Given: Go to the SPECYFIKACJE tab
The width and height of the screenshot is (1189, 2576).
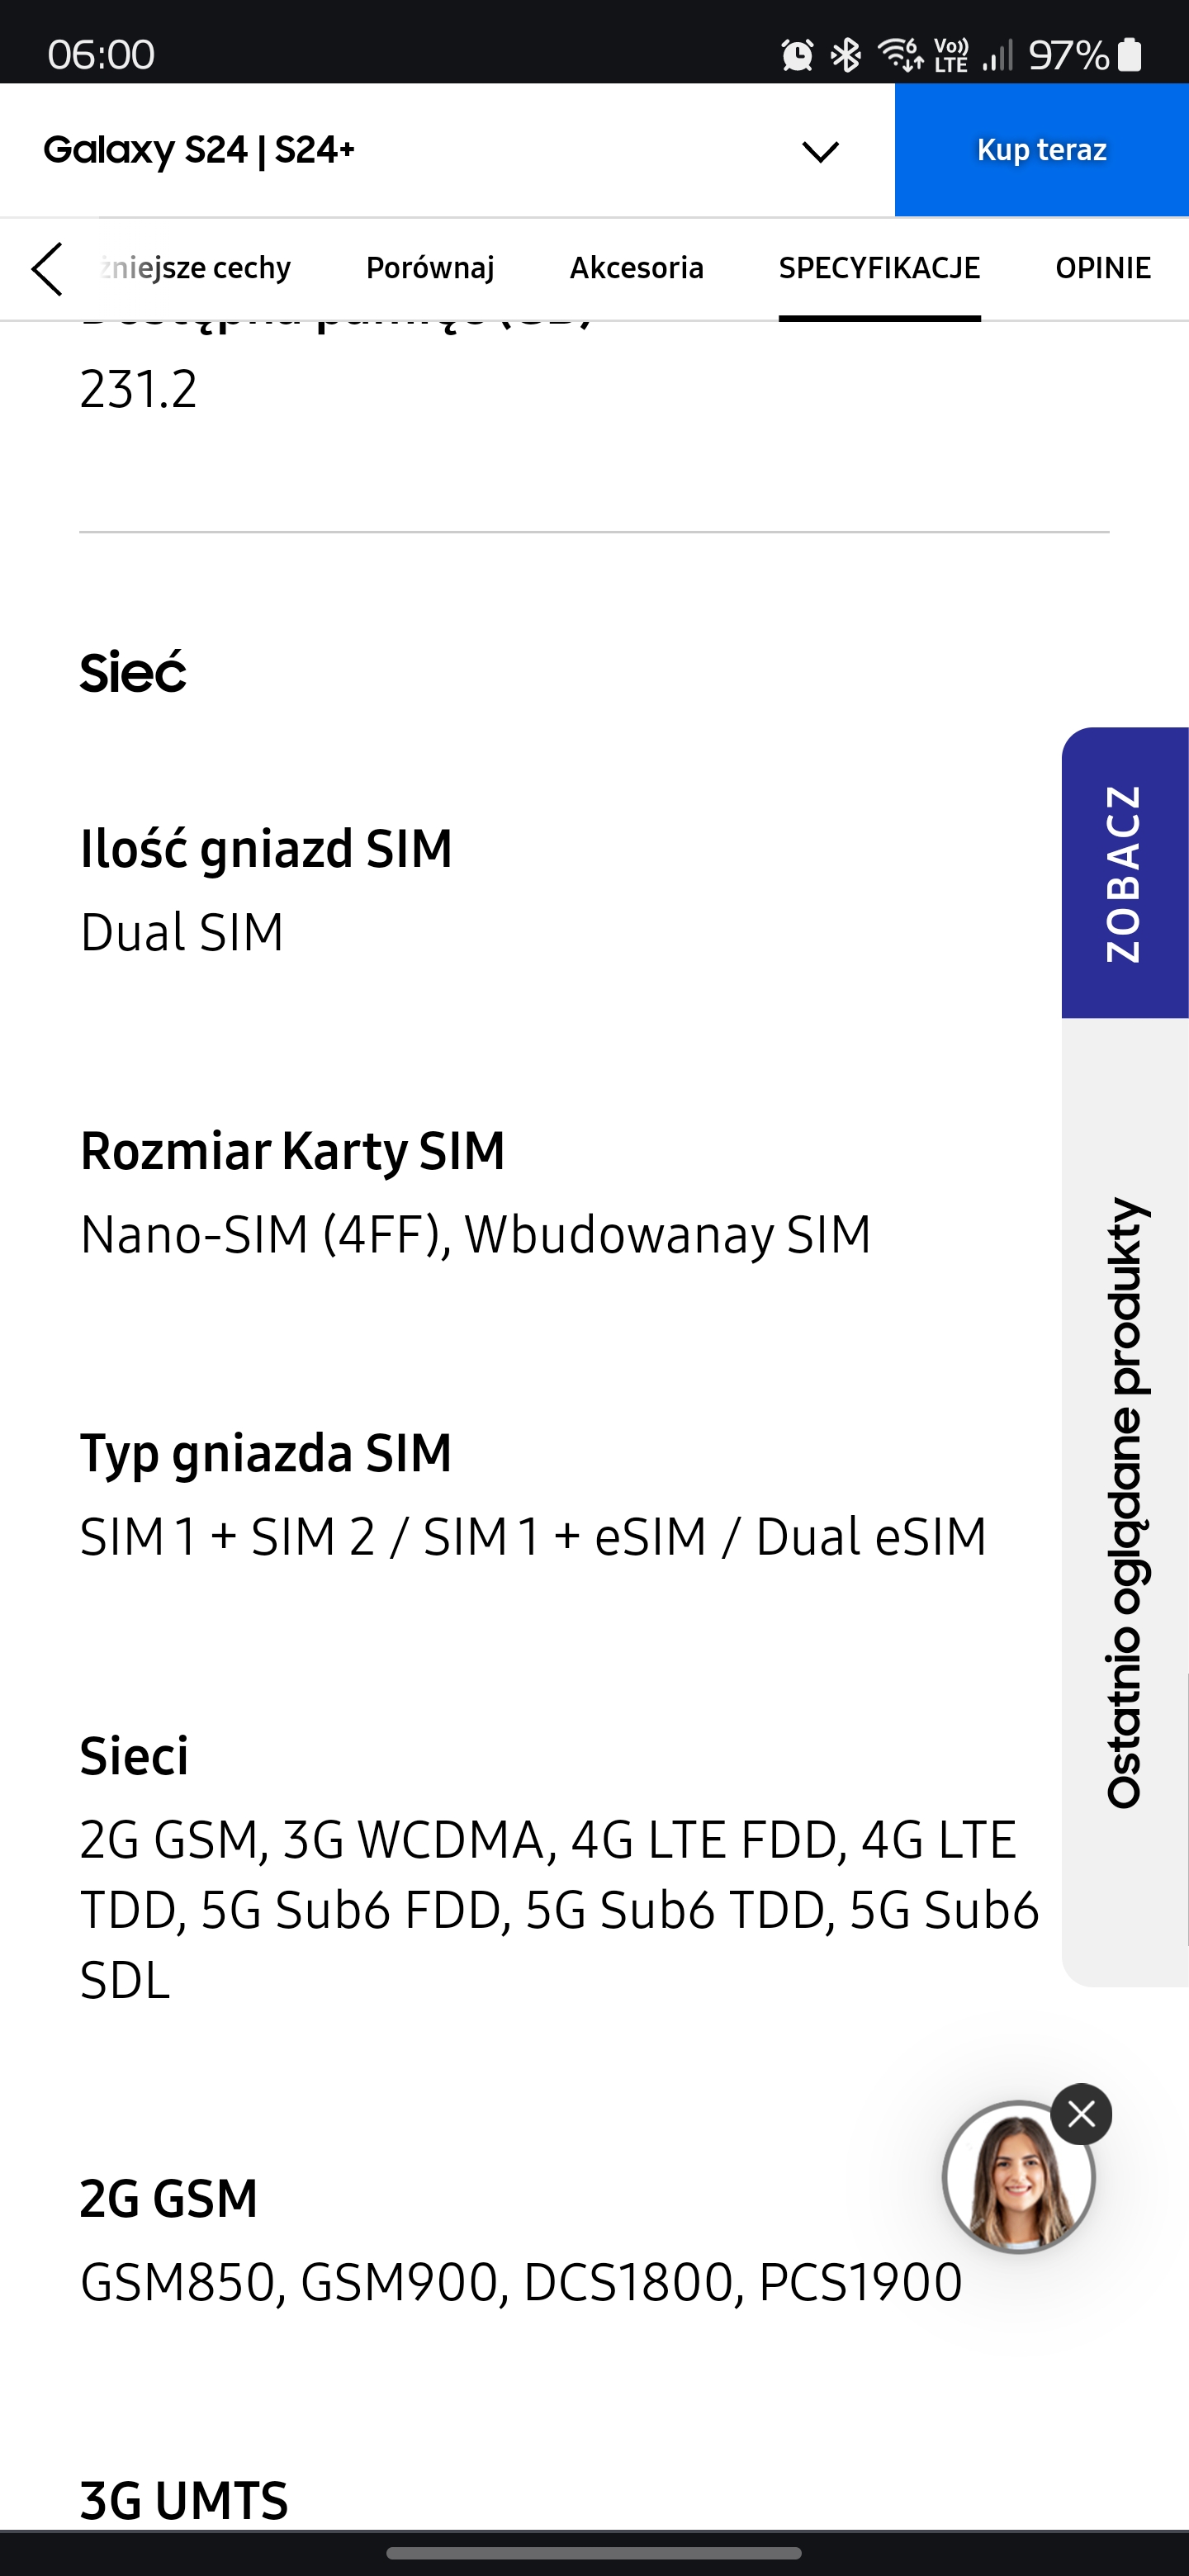Looking at the screenshot, I should click(x=879, y=268).
